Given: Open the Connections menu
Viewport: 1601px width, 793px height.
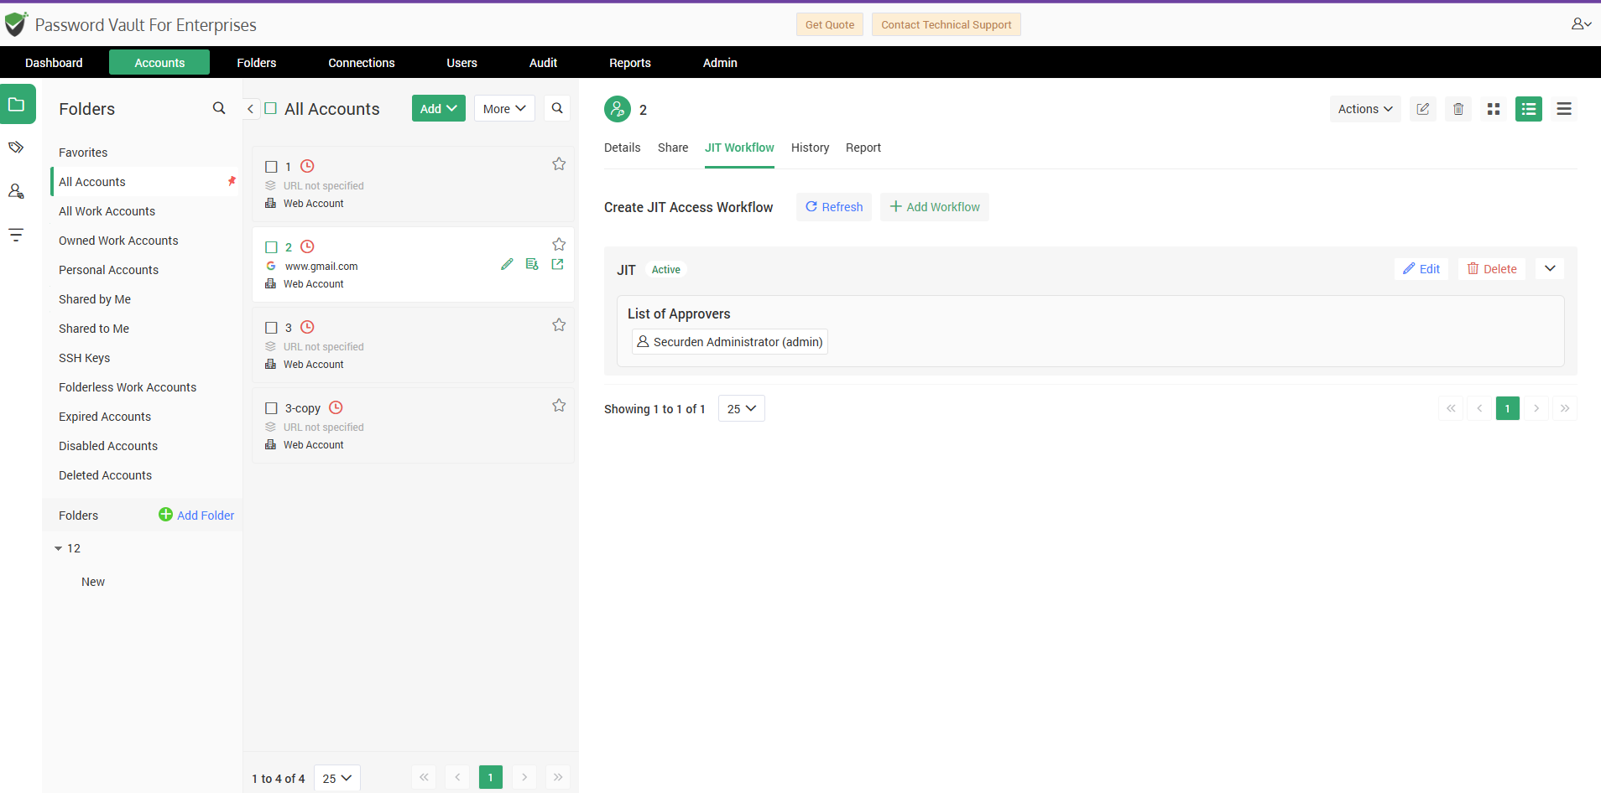Looking at the screenshot, I should coord(362,63).
